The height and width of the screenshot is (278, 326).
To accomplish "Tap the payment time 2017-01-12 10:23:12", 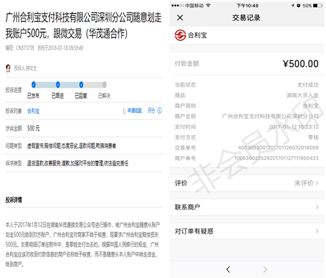I will (294, 127).
